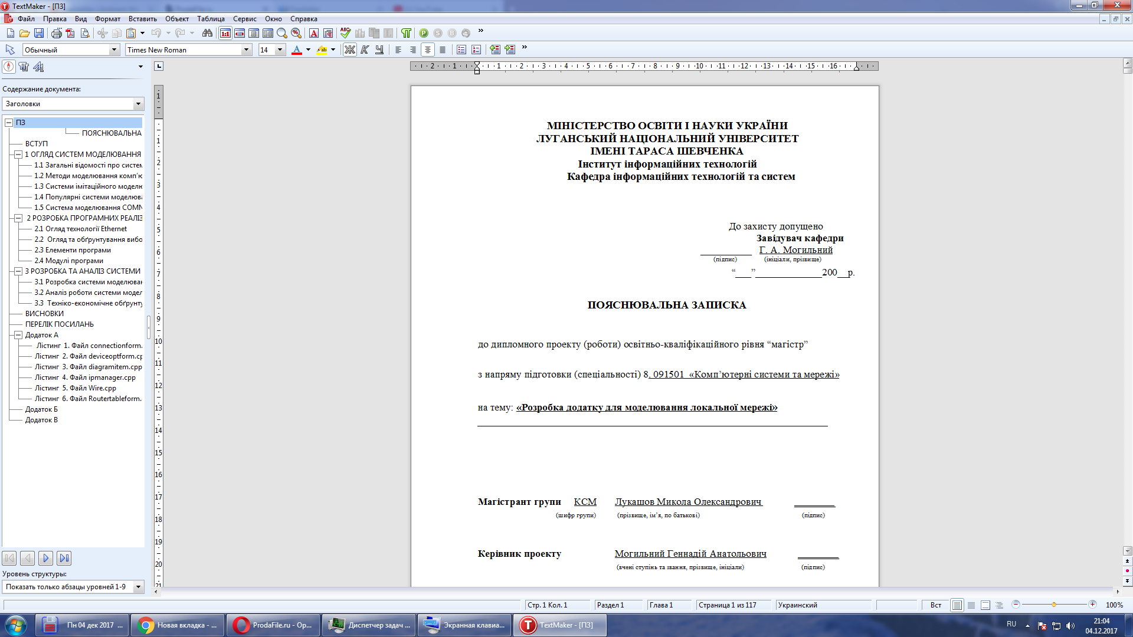Open the Таблица menu

click(211, 19)
